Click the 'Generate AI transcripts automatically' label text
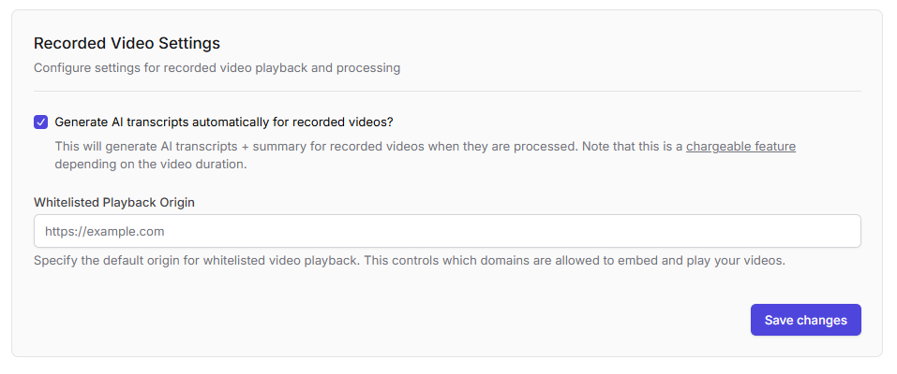Screen dimensions: 897x374 (x=187, y=122)
